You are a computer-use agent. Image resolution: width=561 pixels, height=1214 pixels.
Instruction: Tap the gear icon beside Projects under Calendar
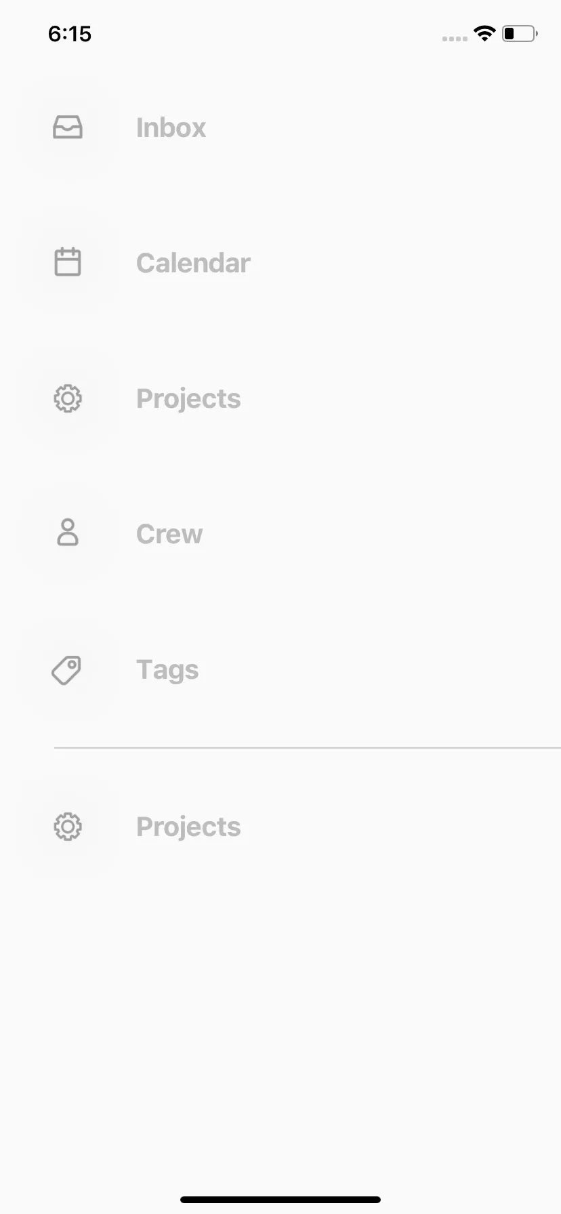tap(68, 398)
